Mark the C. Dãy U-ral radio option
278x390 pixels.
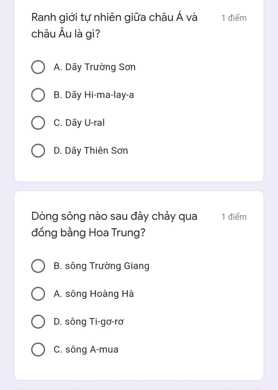[38, 123]
